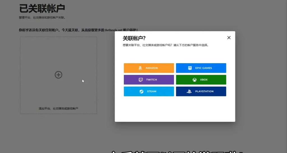The image size is (287, 153).
Task: Click the Steam logo icon
Action: pyautogui.click(x=142, y=92)
